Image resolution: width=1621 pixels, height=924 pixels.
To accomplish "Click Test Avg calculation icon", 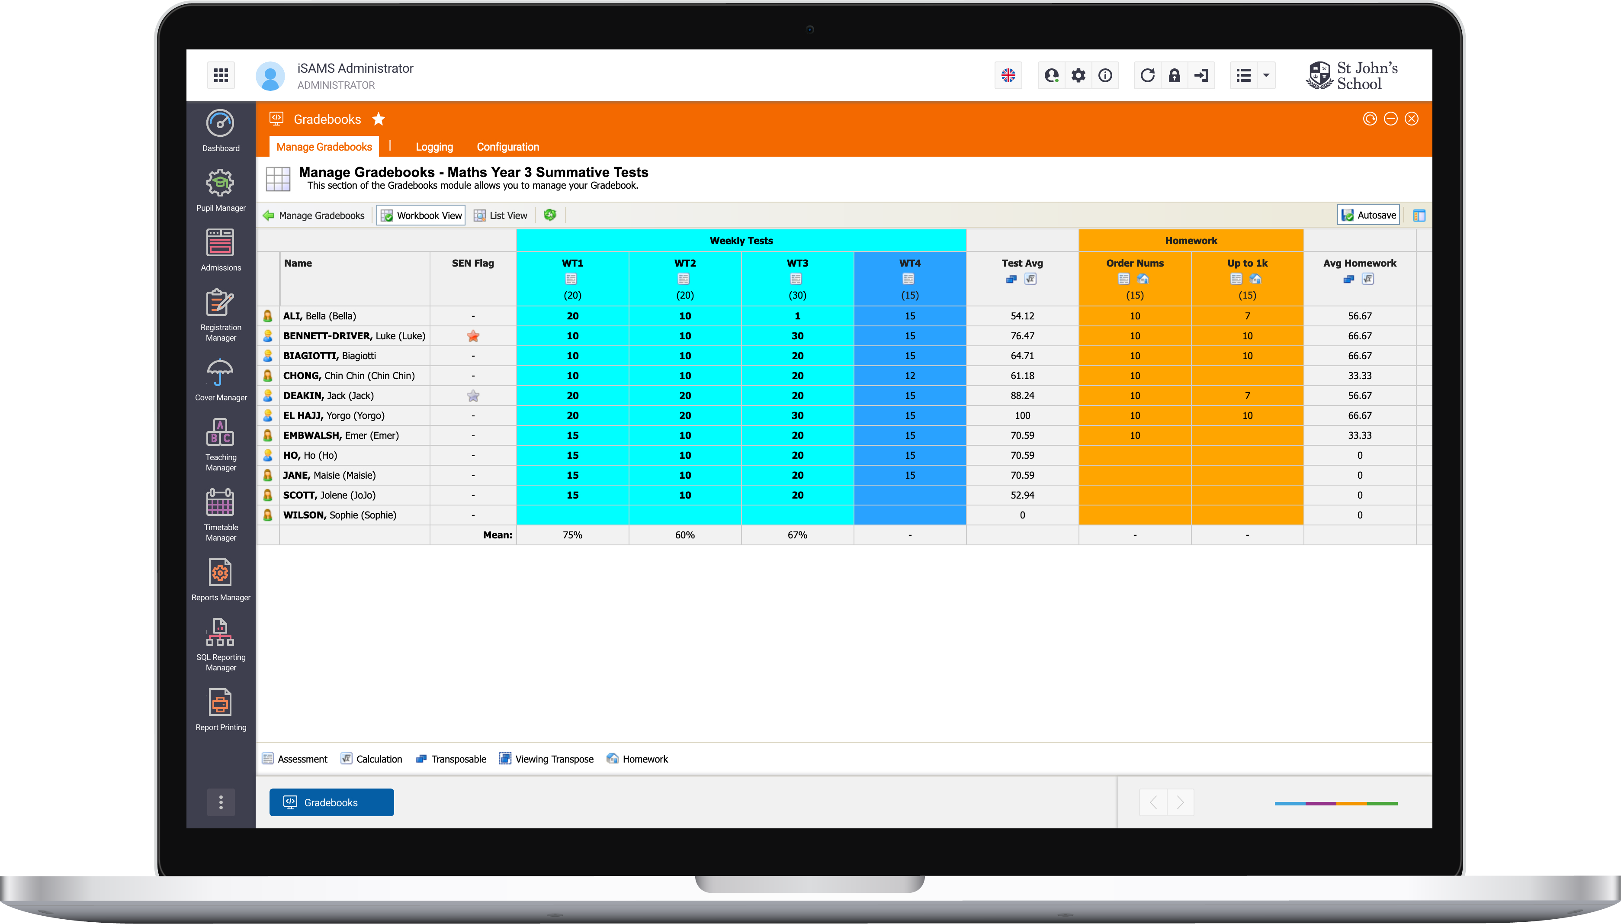I will point(1030,279).
